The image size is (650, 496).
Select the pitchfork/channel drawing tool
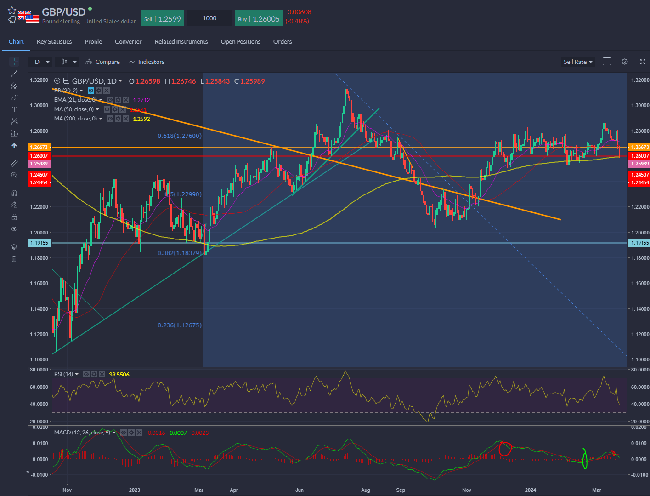(x=14, y=86)
